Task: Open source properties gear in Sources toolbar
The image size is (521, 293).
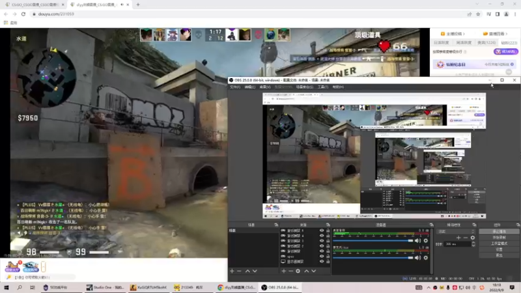Action: (x=298, y=271)
